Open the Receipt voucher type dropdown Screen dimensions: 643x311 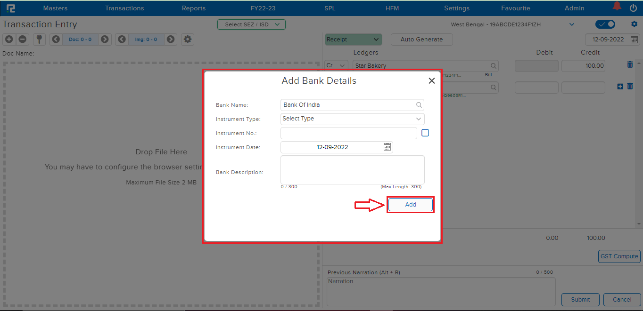353,39
